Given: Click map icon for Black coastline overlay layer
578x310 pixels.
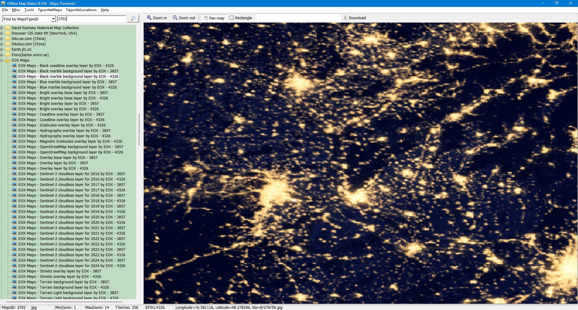Looking at the screenshot, I should click(x=14, y=66).
